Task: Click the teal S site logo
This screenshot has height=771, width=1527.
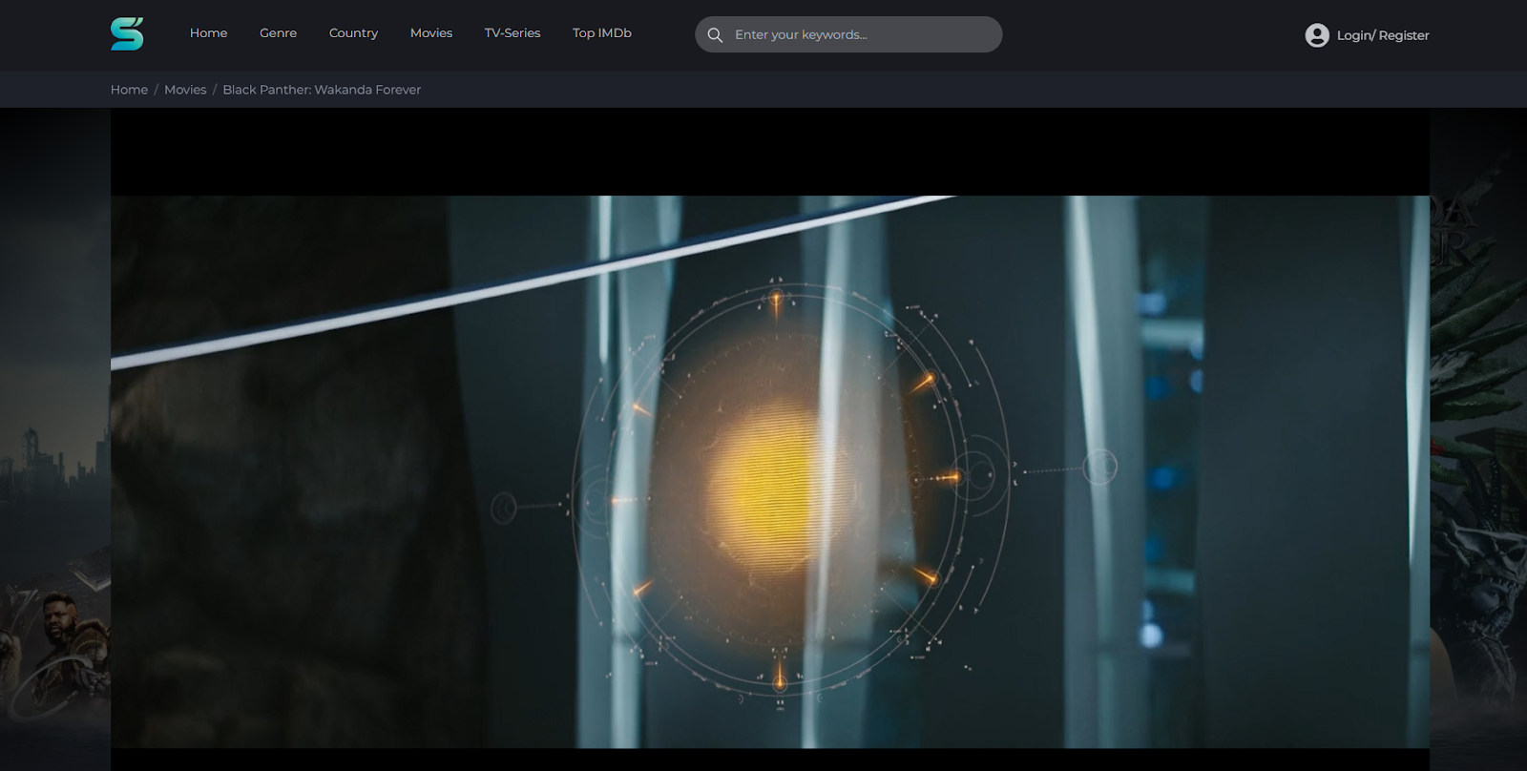Action: click(127, 34)
